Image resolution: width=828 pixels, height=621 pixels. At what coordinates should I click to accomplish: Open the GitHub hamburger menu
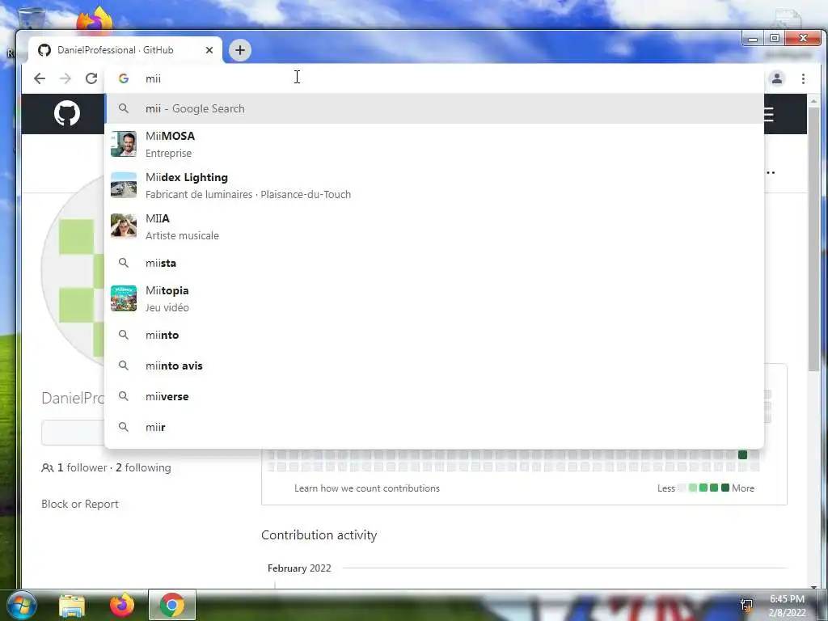coord(768,114)
